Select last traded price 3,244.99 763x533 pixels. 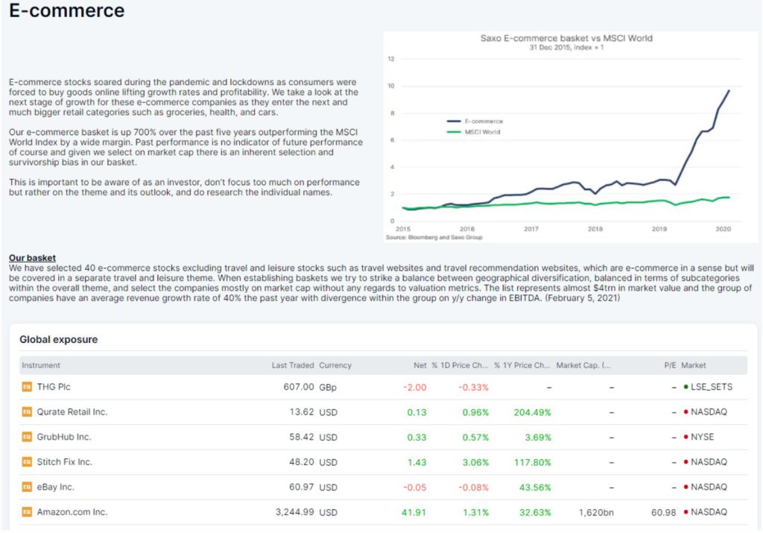[294, 512]
